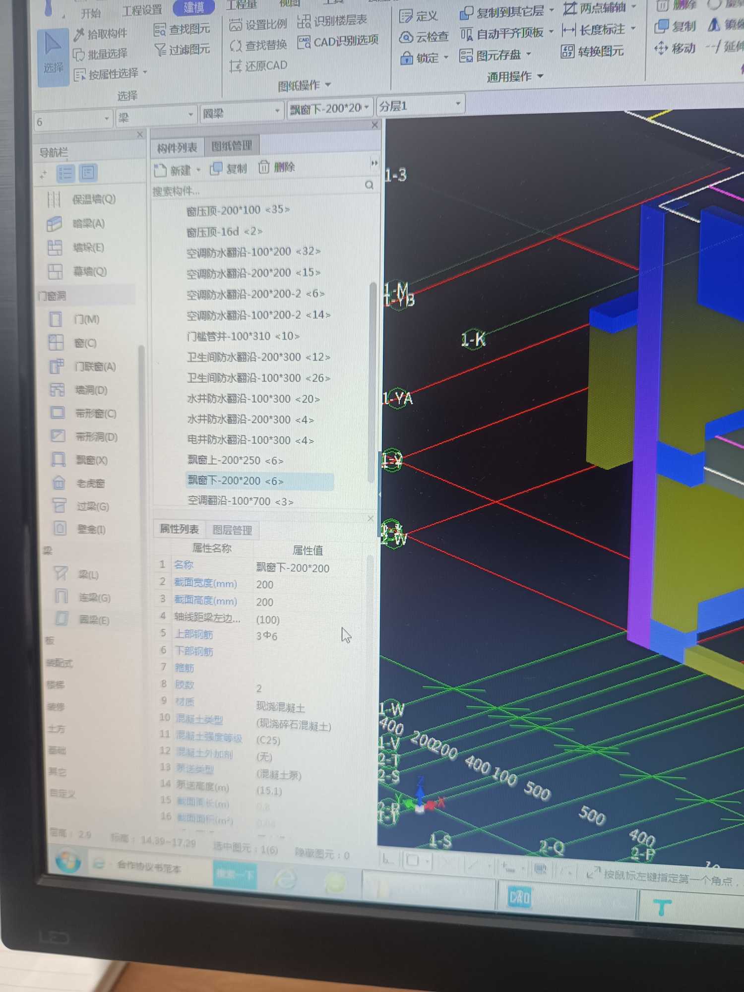Select 卫生间防水翻沿-200*300 <12> item
Image resolution: width=744 pixels, height=992 pixels.
click(258, 357)
